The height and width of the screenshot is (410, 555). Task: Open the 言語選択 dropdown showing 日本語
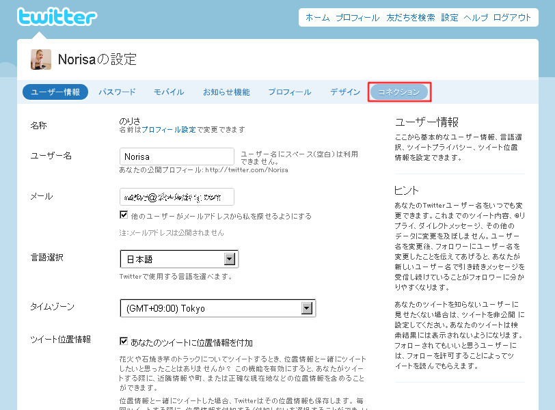[x=179, y=259]
